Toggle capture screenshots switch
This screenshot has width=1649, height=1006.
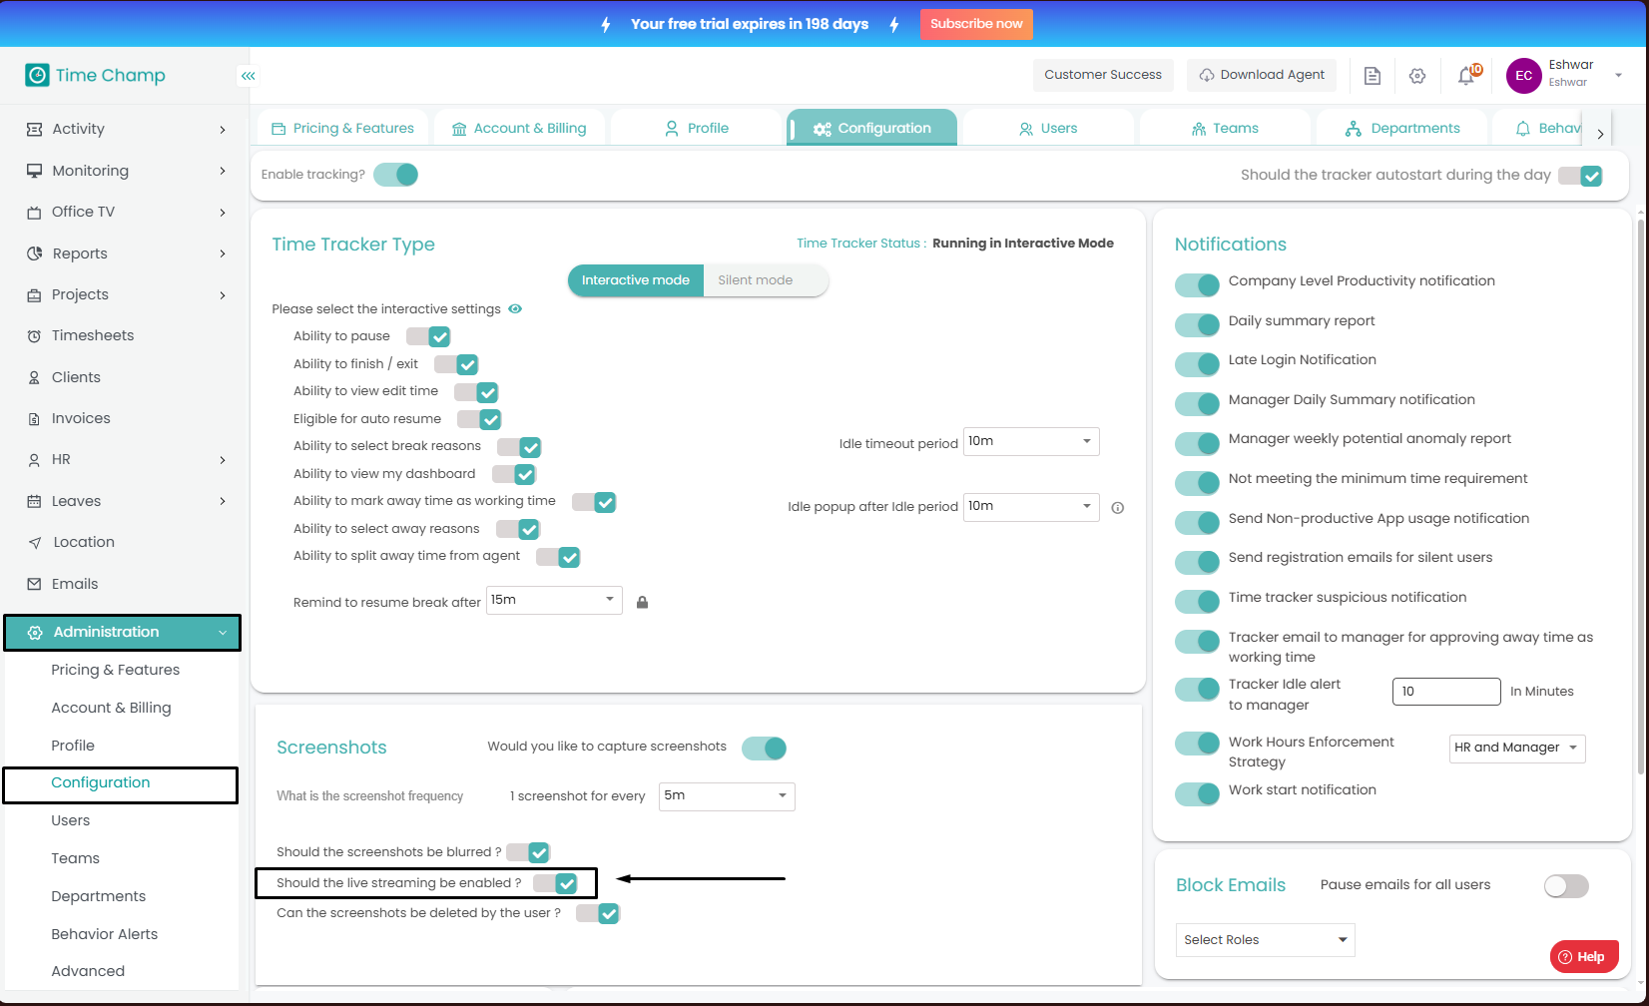765,748
